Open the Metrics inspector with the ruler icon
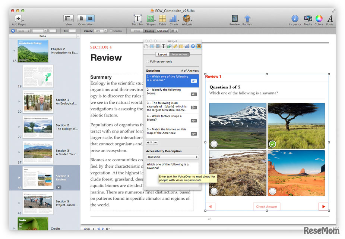The width and height of the screenshot is (345, 239). tap(175, 46)
